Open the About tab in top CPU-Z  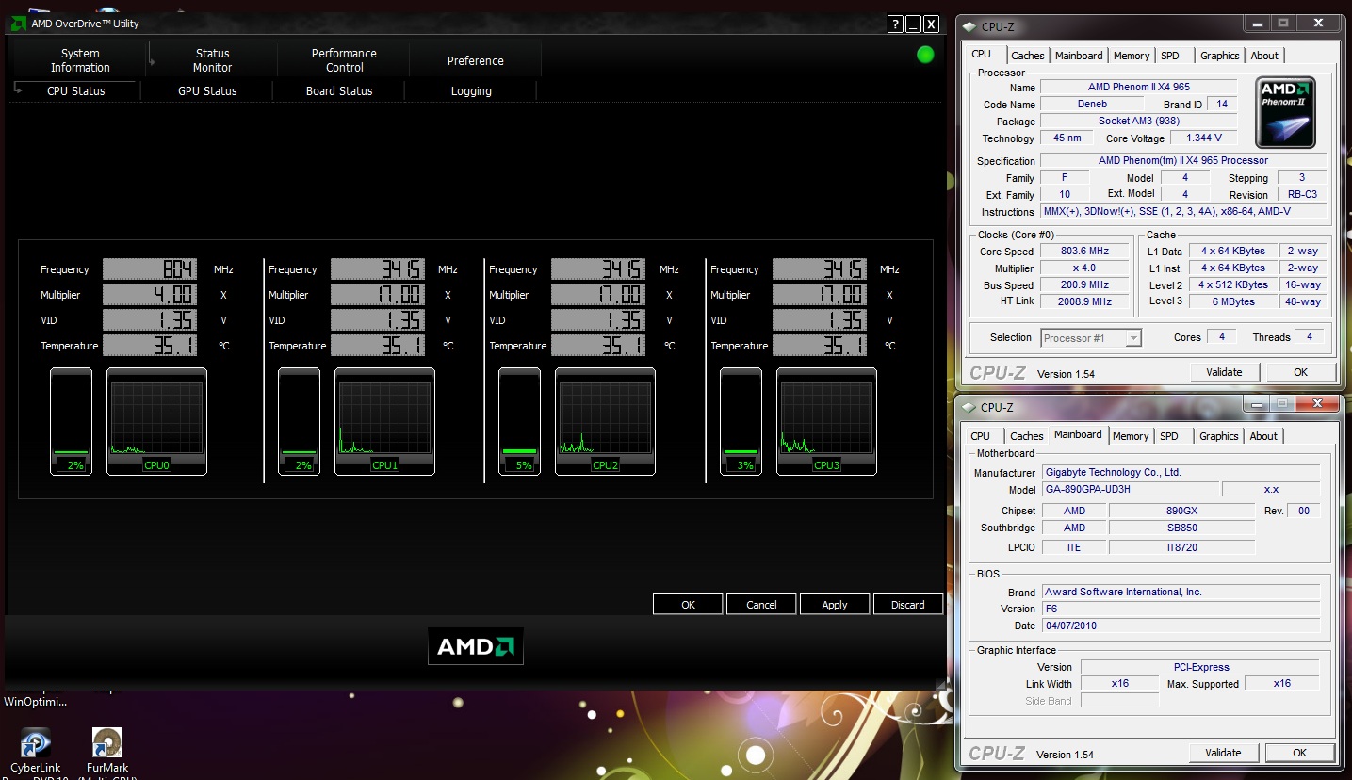[1264, 56]
